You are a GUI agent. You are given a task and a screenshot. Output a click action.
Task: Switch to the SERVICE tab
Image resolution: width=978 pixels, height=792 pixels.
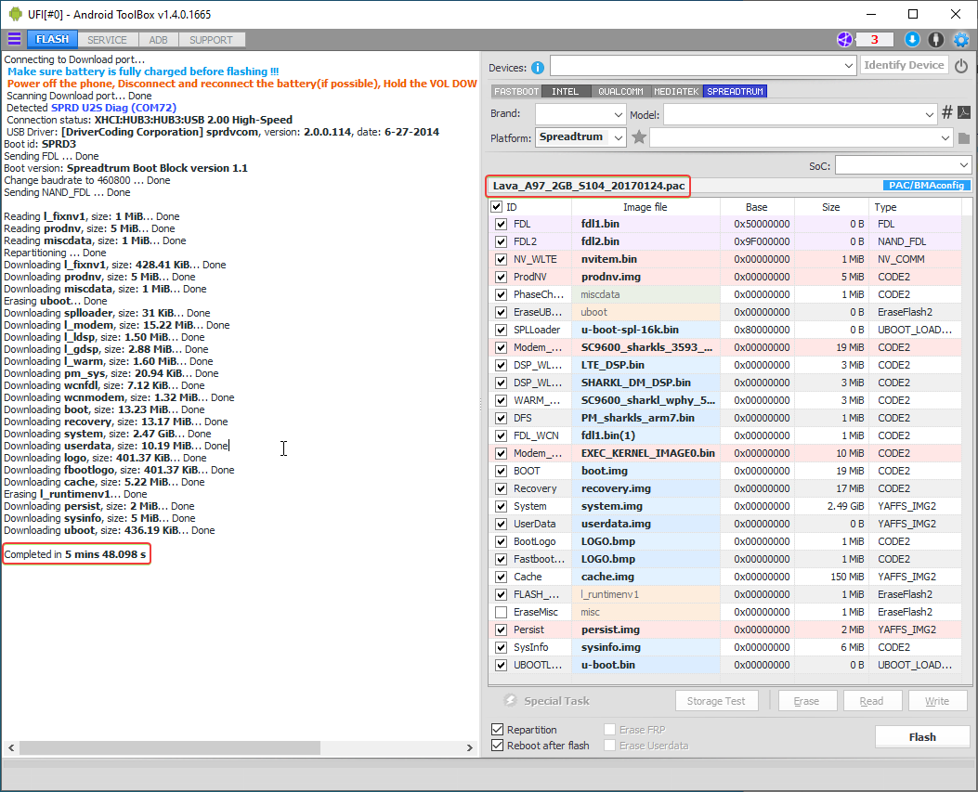(x=108, y=40)
